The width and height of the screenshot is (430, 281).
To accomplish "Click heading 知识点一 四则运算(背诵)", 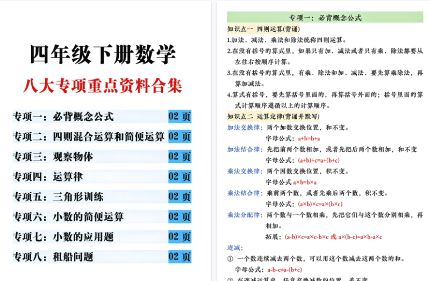I will tap(263, 29).
